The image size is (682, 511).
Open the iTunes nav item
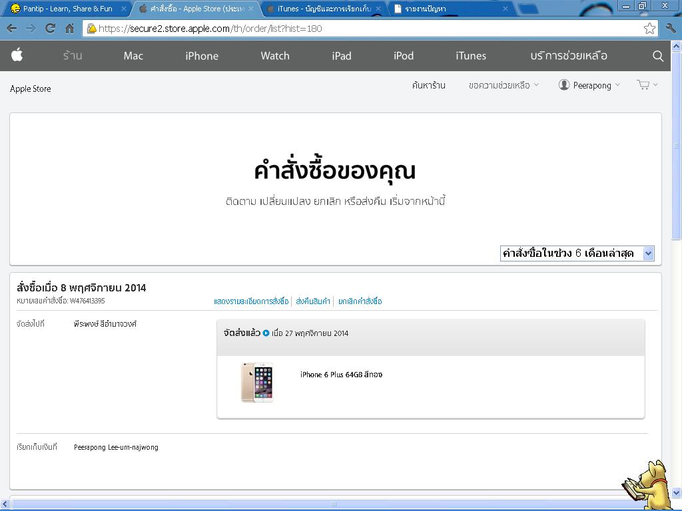471,56
